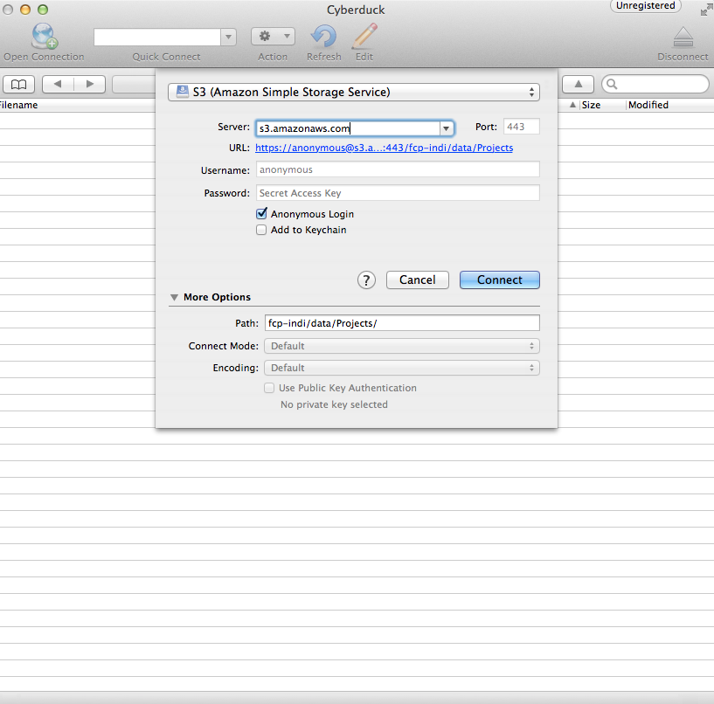Click into the Server text field
714x704 pixels.
[348, 128]
